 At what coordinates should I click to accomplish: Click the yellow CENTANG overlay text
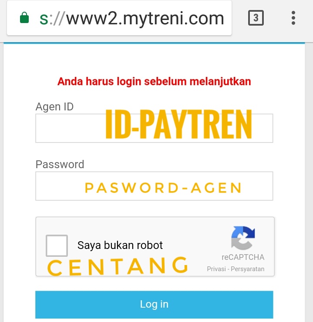coord(118,266)
